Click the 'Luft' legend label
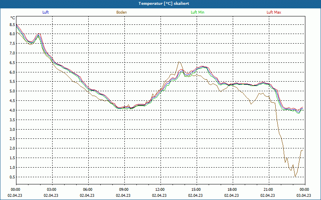 (x=45, y=12)
